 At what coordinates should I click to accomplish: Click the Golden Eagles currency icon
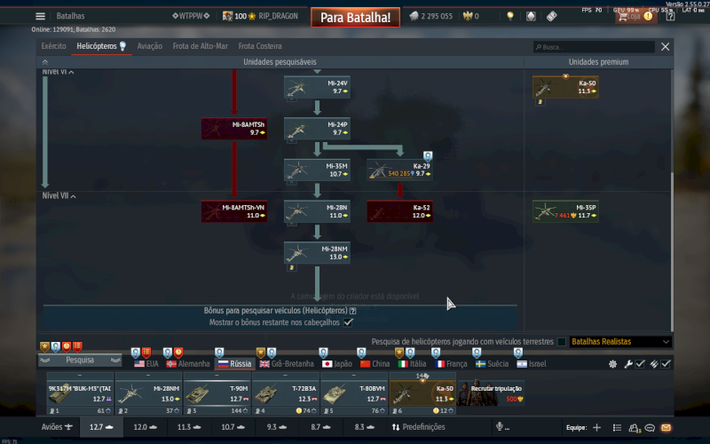pyautogui.click(x=468, y=16)
